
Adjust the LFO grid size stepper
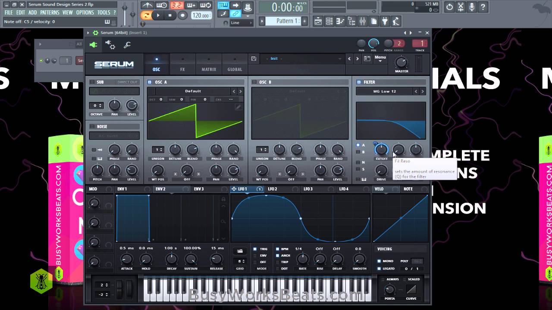point(239,261)
